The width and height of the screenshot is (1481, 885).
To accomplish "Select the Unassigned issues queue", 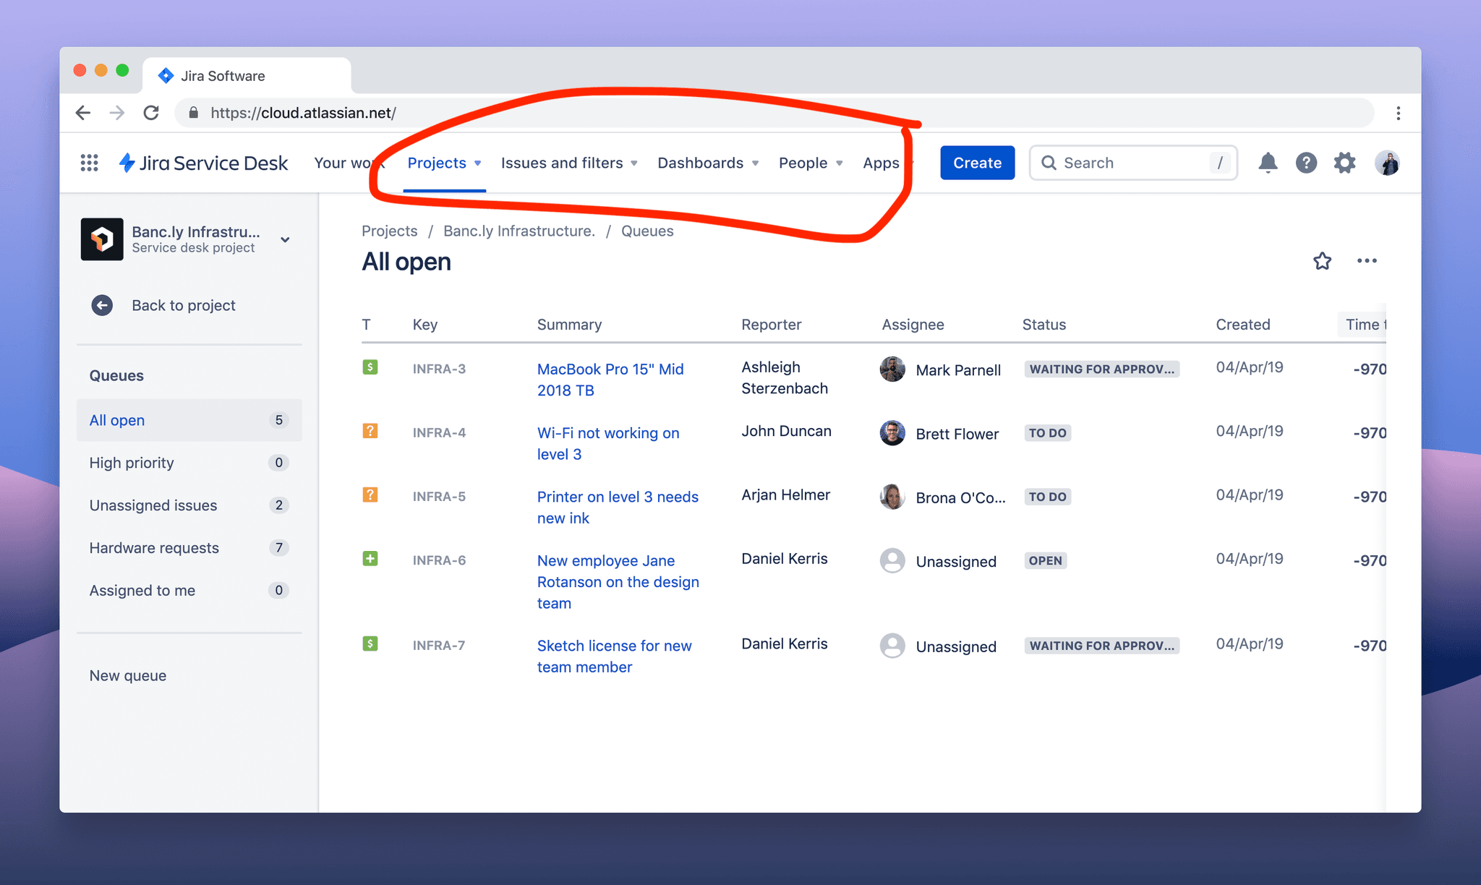I will pos(153,505).
